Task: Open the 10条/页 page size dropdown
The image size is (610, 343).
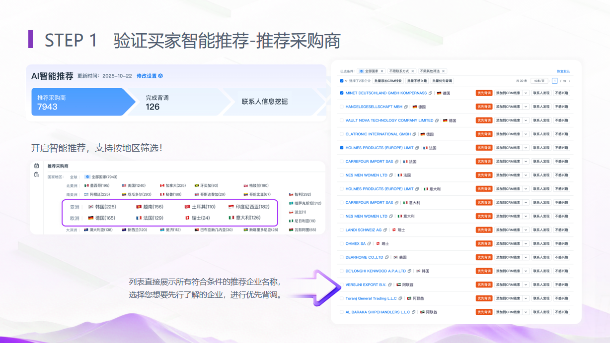Action: (x=539, y=81)
